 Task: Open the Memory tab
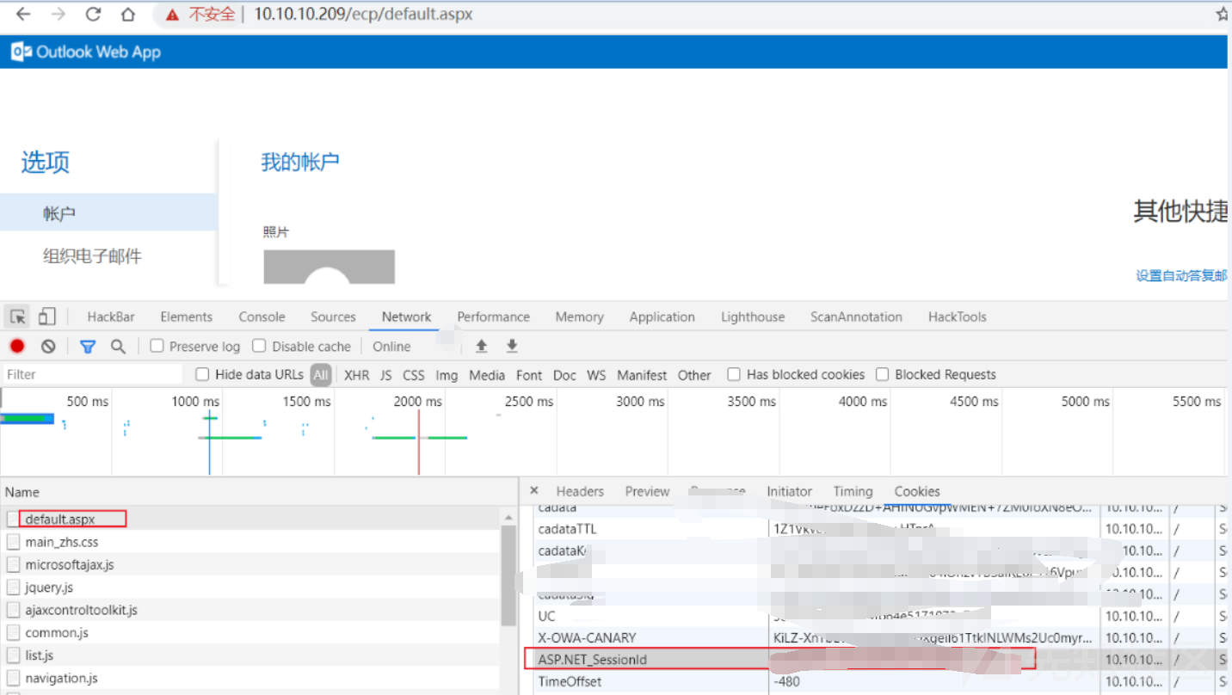pyautogui.click(x=579, y=317)
